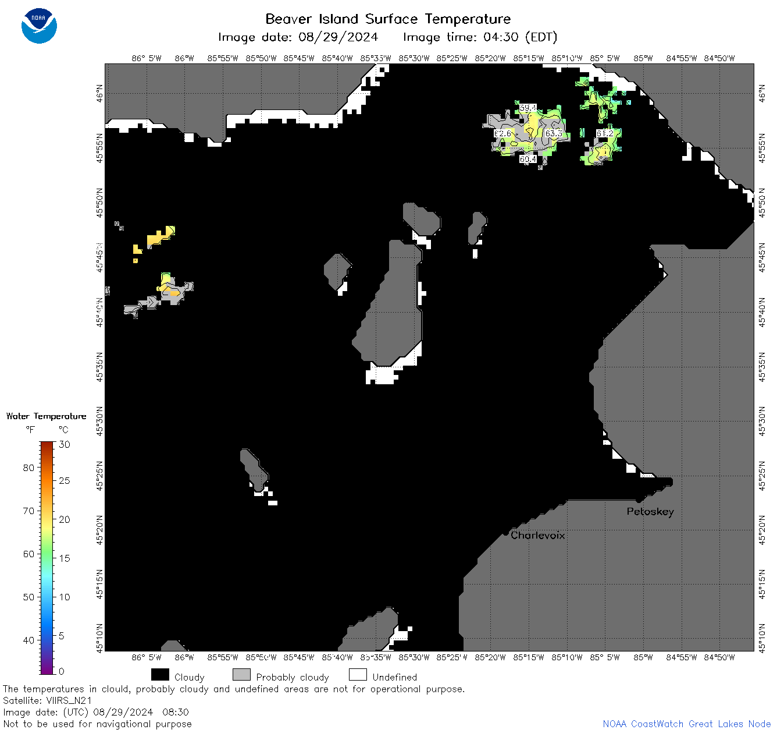Viewport: 777px width, 733px height.
Task: Click the 59.4 temperature label on map
Action: coord(527,108)
